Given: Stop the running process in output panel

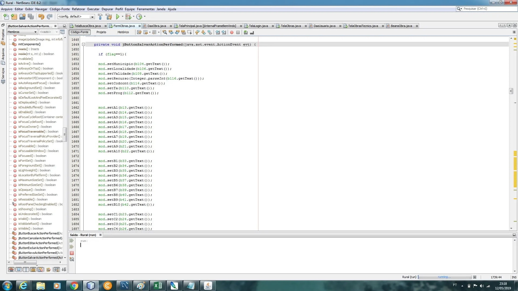Looking at the screenshot, I should coord(72,253).
